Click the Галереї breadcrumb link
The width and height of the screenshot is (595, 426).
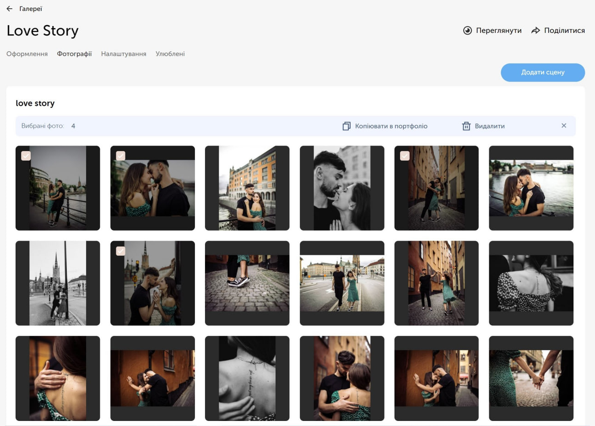pos(31,9)
